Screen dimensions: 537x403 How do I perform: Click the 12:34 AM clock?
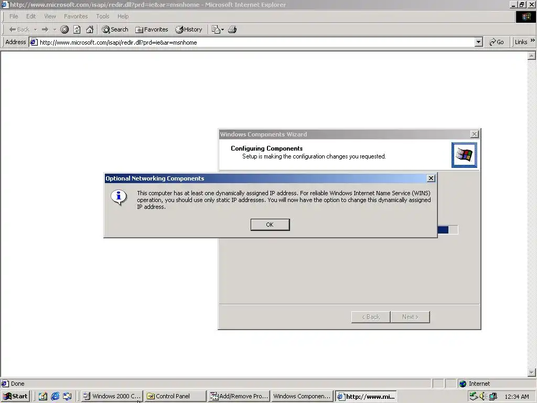[x=517, y=397]
